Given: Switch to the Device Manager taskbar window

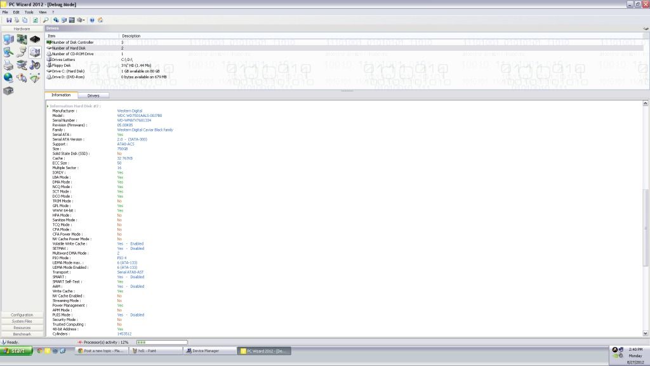Looking at the screenshot, I should pos(209,351).
